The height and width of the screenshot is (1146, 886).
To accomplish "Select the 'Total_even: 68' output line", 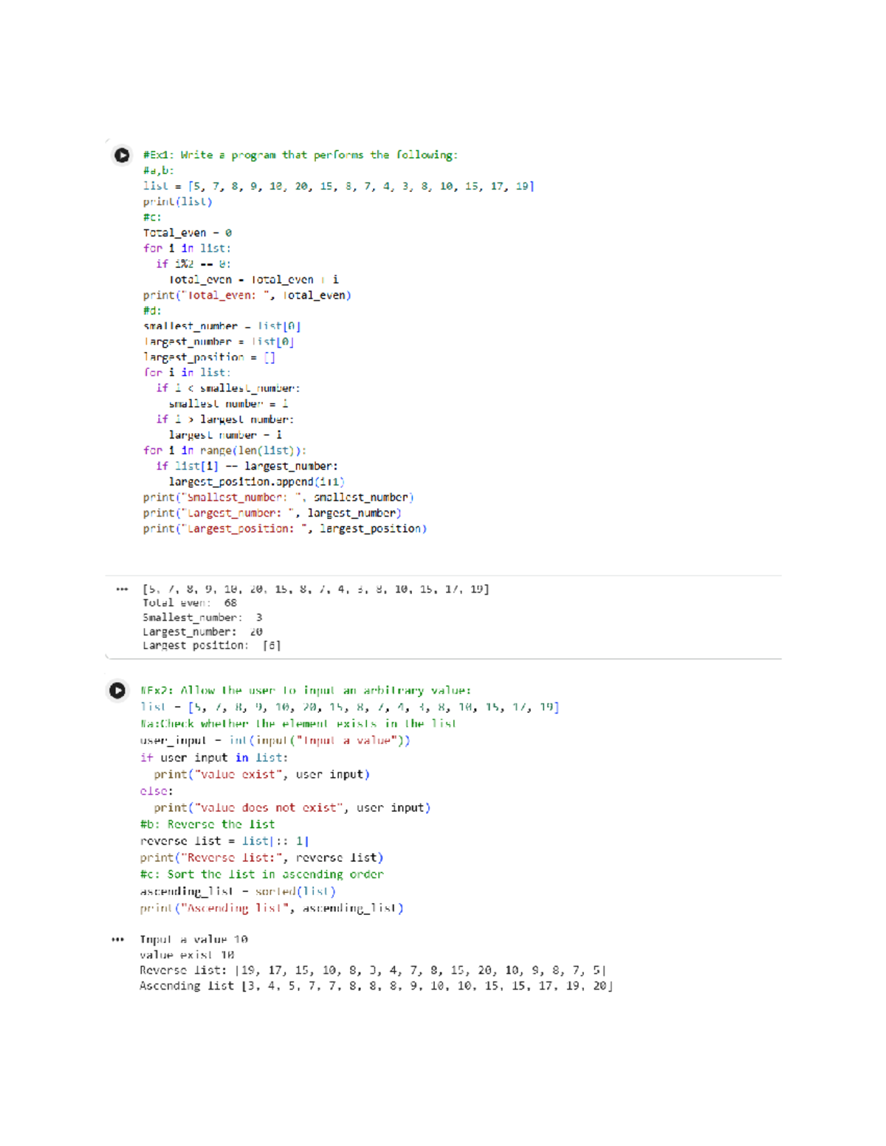I will point(190,603).
